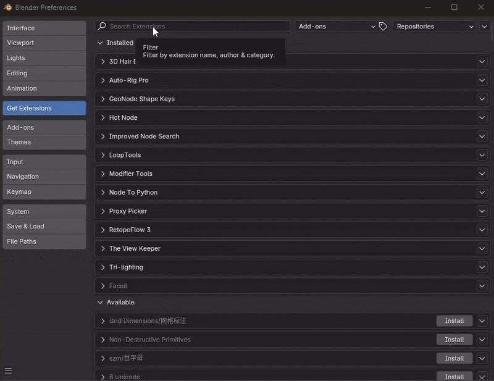Open options menu for Auto-Rig Pro
The height and width of the screenshot is (381, 494).
click(482, 80)
